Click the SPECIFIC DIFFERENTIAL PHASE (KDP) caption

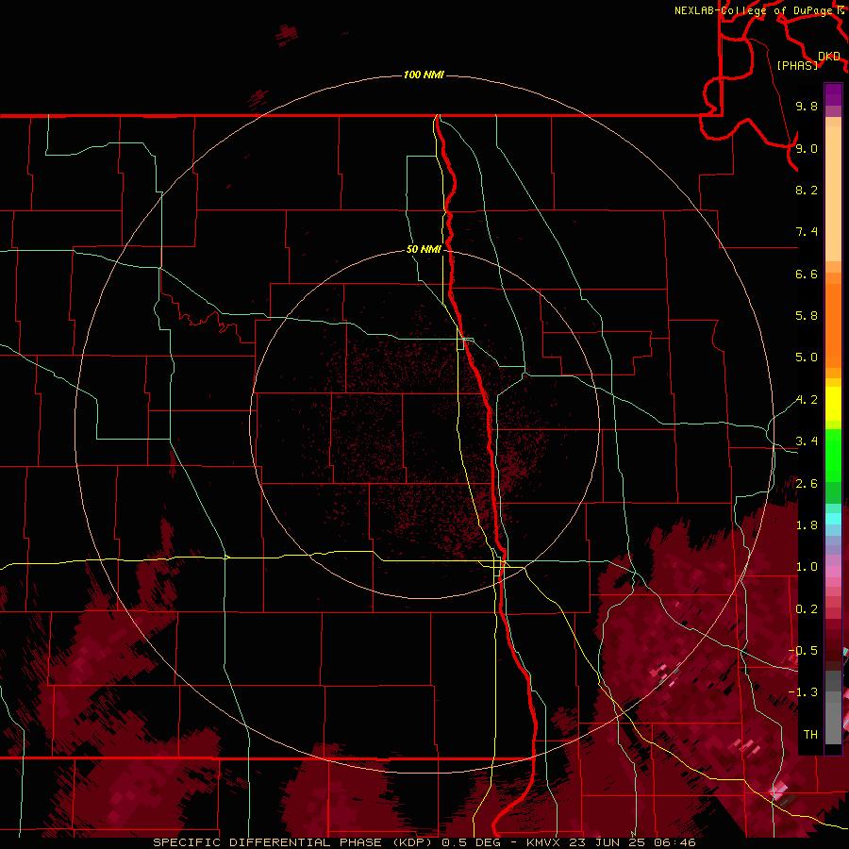293,842
